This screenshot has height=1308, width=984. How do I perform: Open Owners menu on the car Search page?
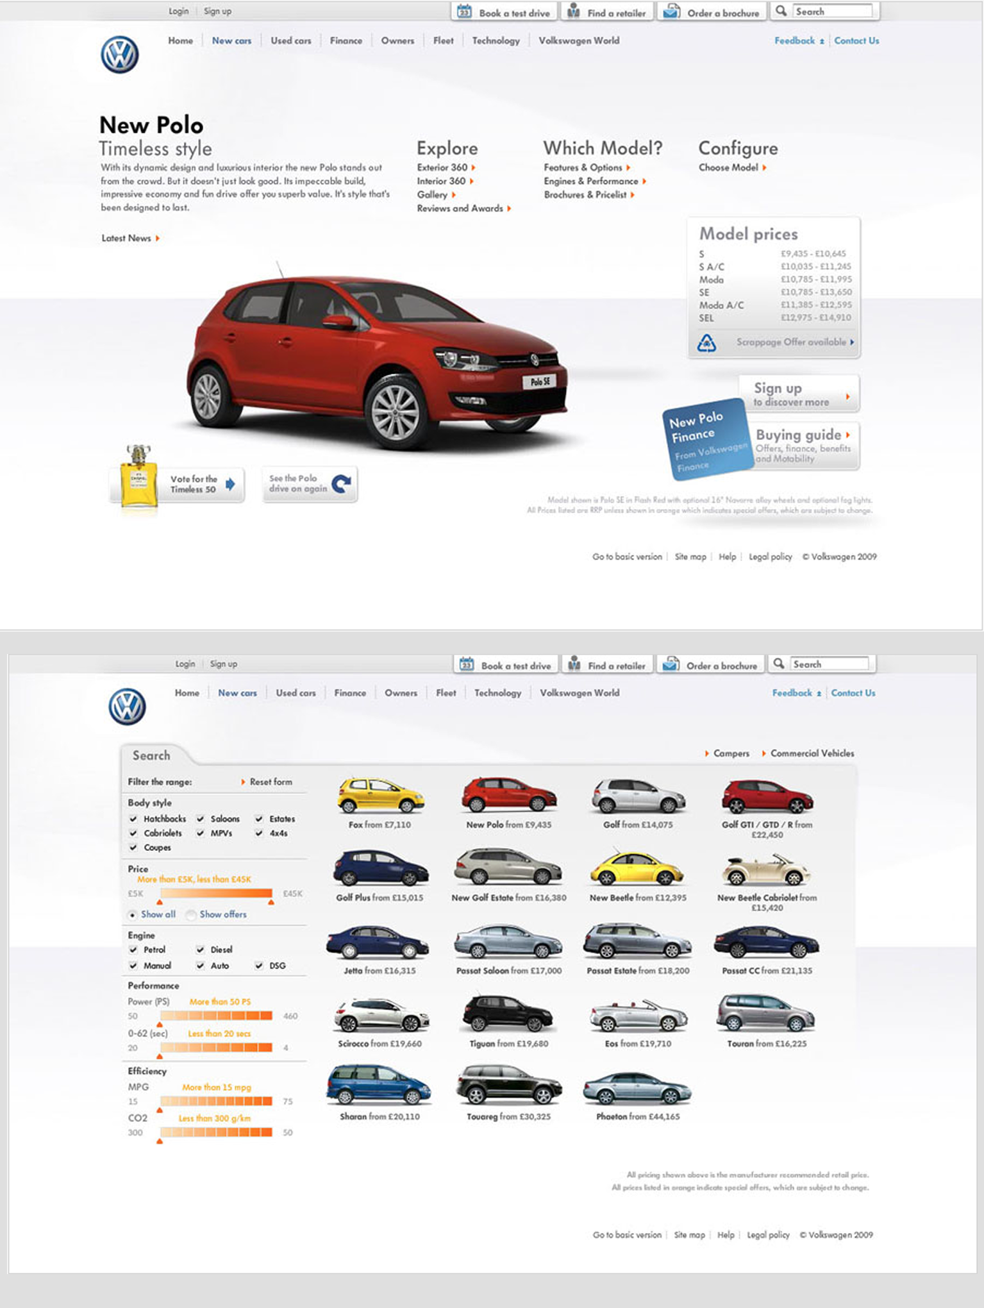401,693
